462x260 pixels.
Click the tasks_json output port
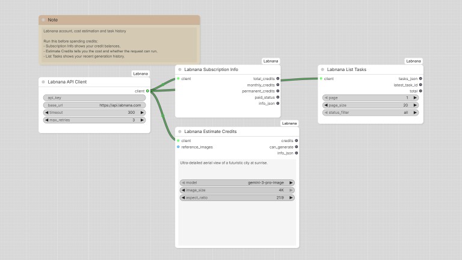[420, 79]
